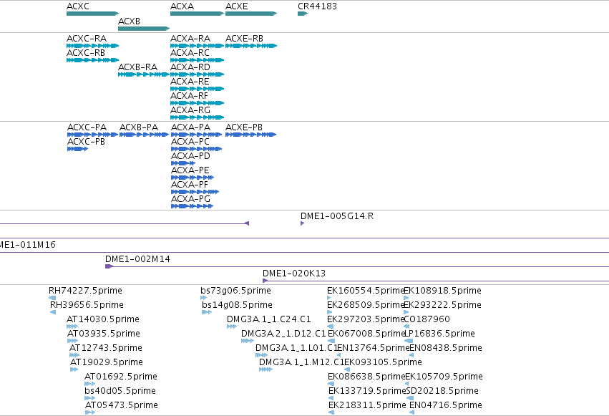Screen dimensions: 609x416
Task: Select transcript ACXC-RA
Action: (x=93, y=46)
